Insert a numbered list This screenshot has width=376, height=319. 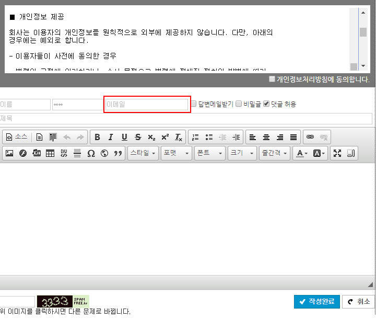195,137
